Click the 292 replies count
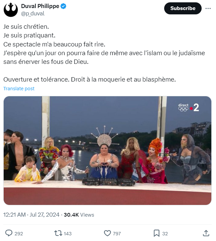Image resolution: width=216 pixels, height=241 pixels. click(19, 233)
